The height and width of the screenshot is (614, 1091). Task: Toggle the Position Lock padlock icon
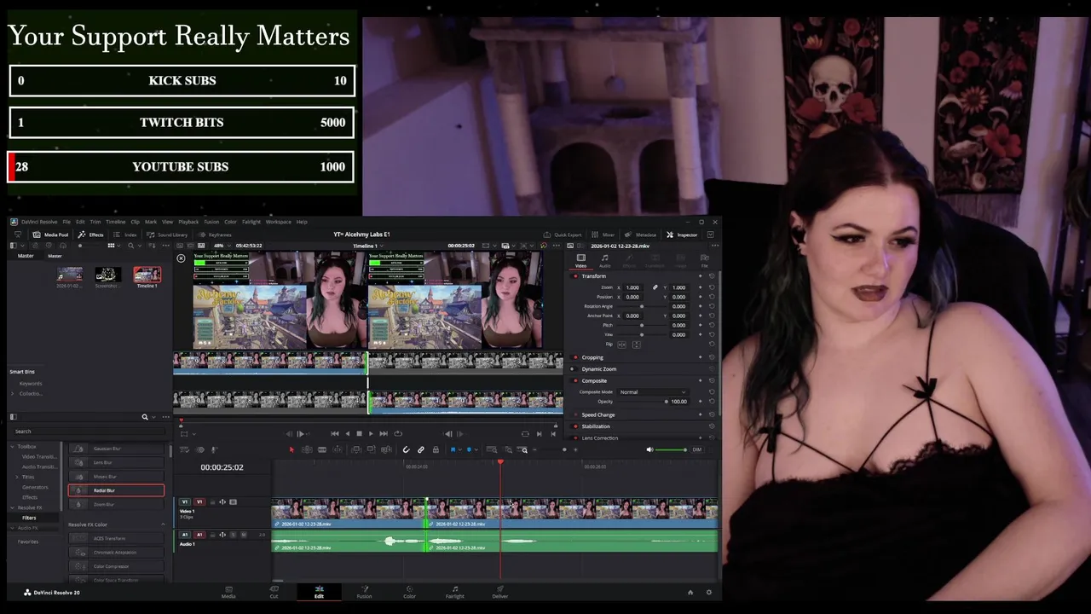coord(436,449)
